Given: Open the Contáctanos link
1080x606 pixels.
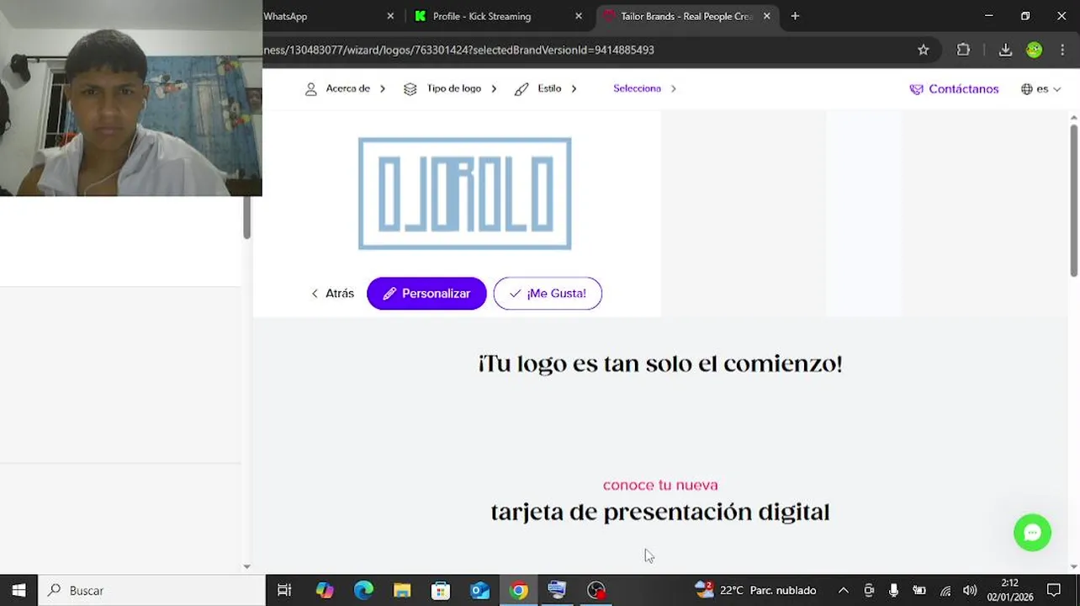Looking at the screenshot, I should [x=954, y=89].
